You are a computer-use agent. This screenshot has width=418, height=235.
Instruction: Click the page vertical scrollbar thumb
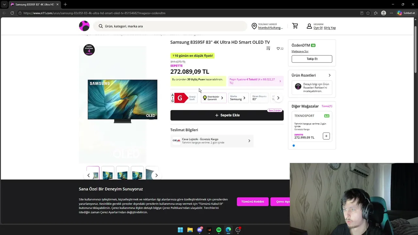click(416, 49)
